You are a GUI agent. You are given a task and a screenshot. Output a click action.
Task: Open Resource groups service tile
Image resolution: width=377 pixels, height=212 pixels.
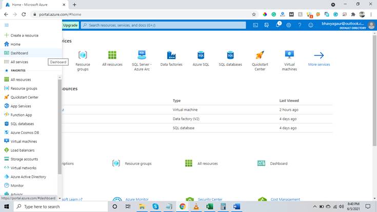tap(83, 61)
